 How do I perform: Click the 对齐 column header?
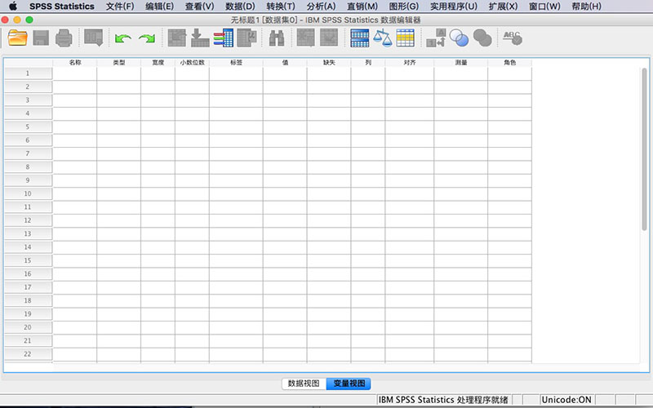click(410, 63)
